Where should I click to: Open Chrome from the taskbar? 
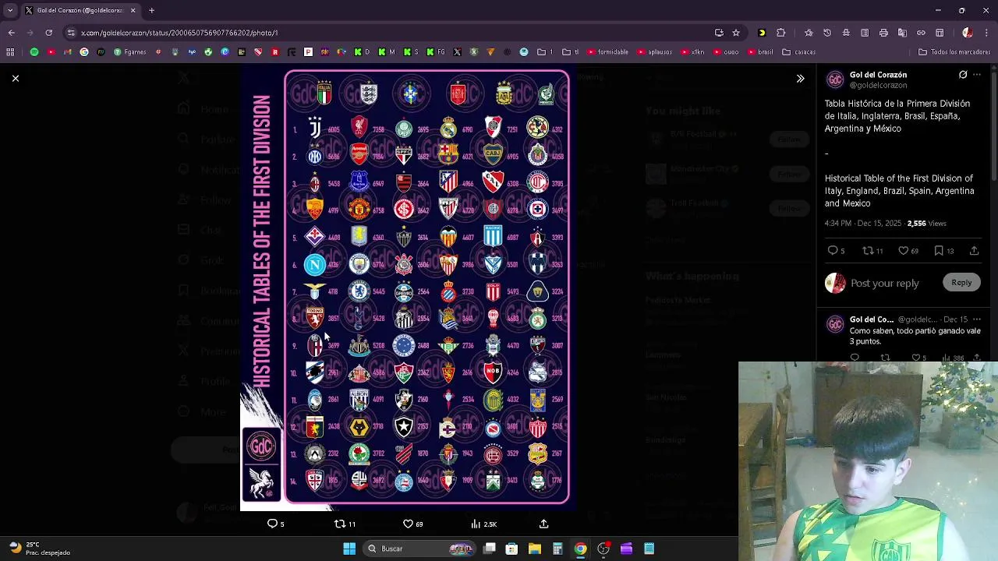(x=580, y=549)
